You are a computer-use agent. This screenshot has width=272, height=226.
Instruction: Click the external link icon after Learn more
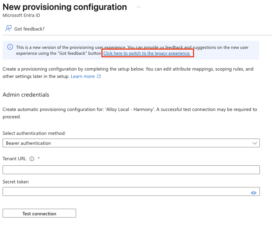pos(99,76)
